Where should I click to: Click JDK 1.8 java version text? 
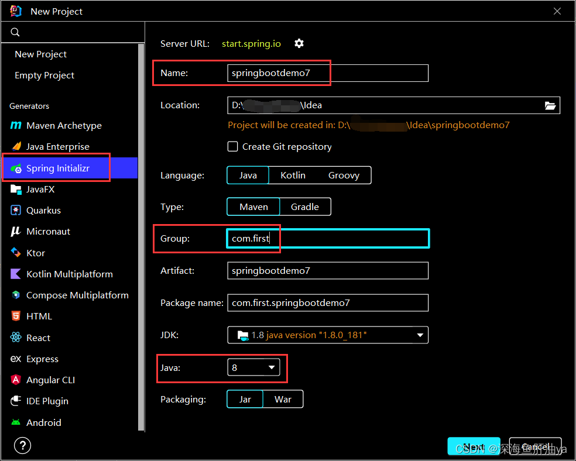[x=309, y=335]
